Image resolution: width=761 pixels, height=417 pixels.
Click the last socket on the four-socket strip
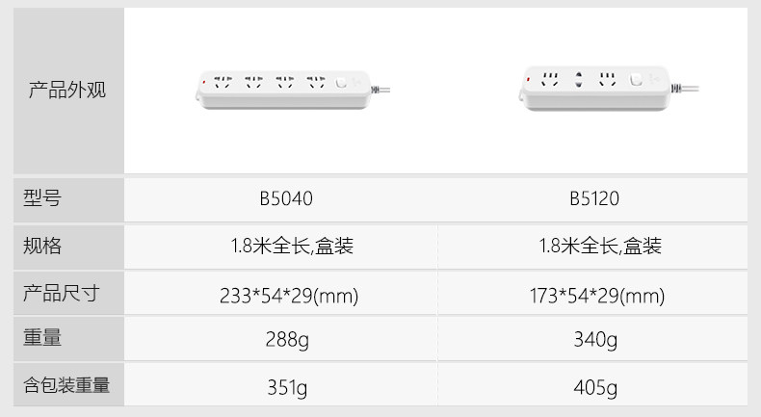(x=314, y=81)
